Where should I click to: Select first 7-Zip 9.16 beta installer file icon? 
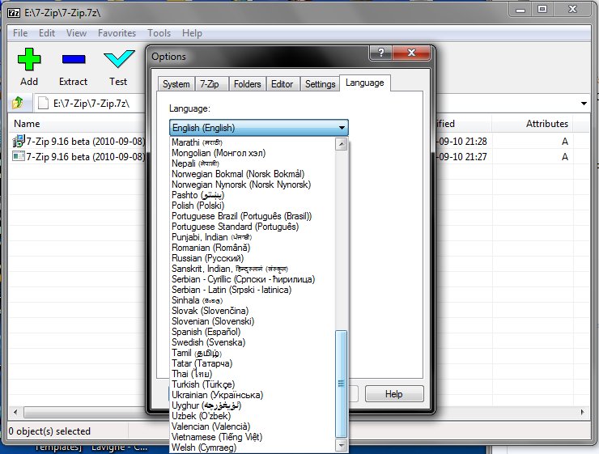tap(19, 141)
